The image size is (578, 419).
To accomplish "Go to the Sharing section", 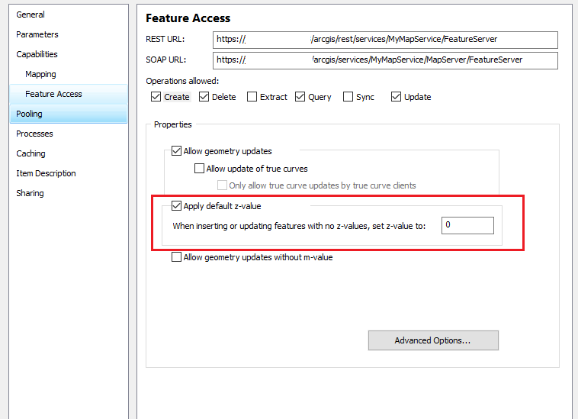I will (30, 193).
